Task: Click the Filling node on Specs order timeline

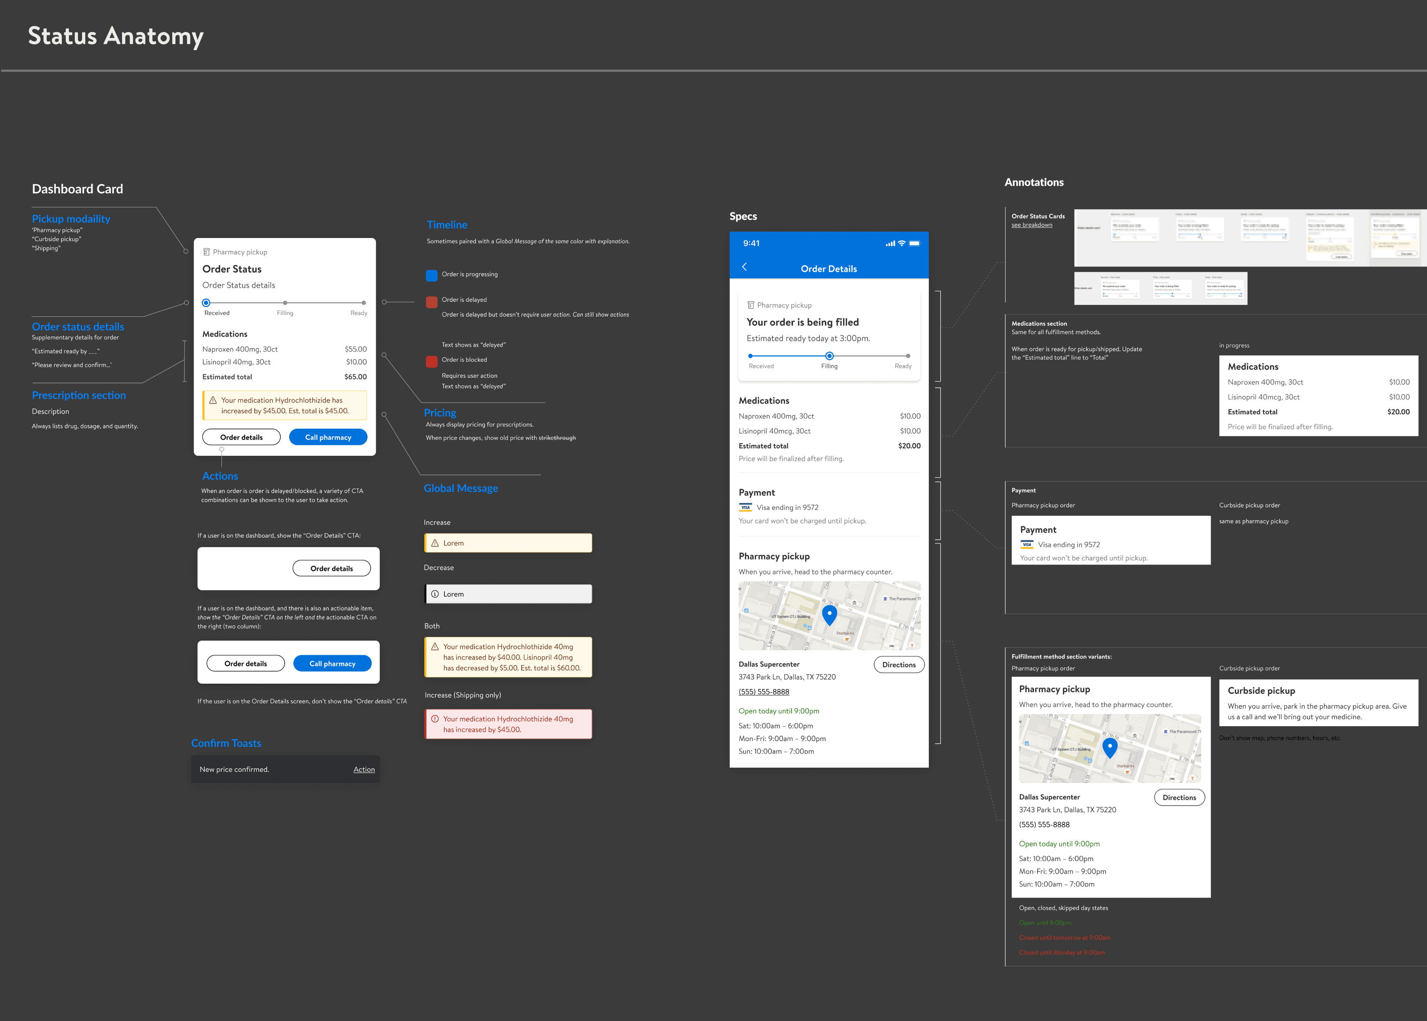Action: tap(829, 356)
